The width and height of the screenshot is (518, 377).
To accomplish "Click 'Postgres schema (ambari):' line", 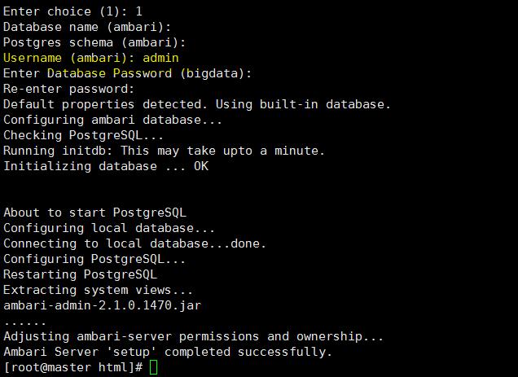I will 94,42.
